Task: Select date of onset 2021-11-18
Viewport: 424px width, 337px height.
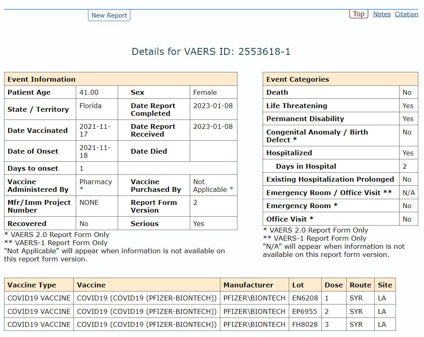Action: 95,151
